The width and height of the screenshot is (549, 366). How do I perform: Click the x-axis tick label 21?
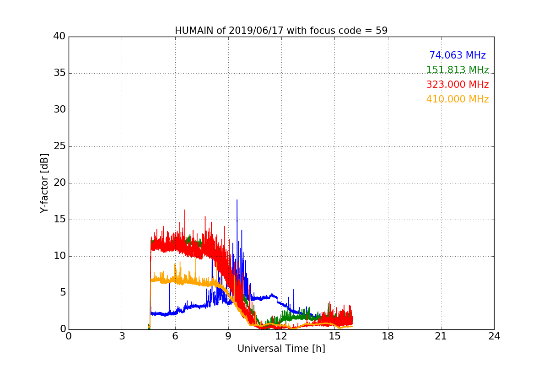point(441,336)
